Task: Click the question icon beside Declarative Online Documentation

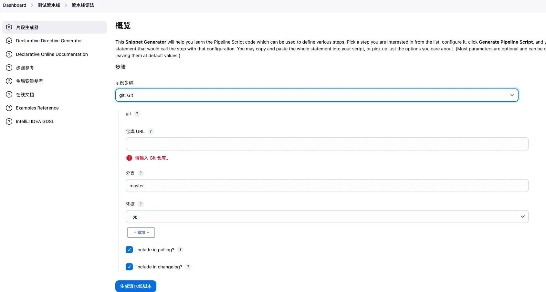Action: pos(9,54)
